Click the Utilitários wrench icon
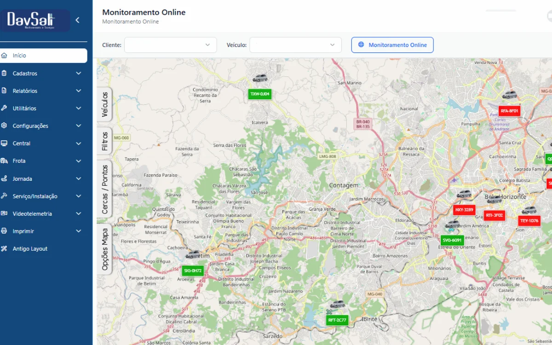552x345 pixels. point(4,108)
